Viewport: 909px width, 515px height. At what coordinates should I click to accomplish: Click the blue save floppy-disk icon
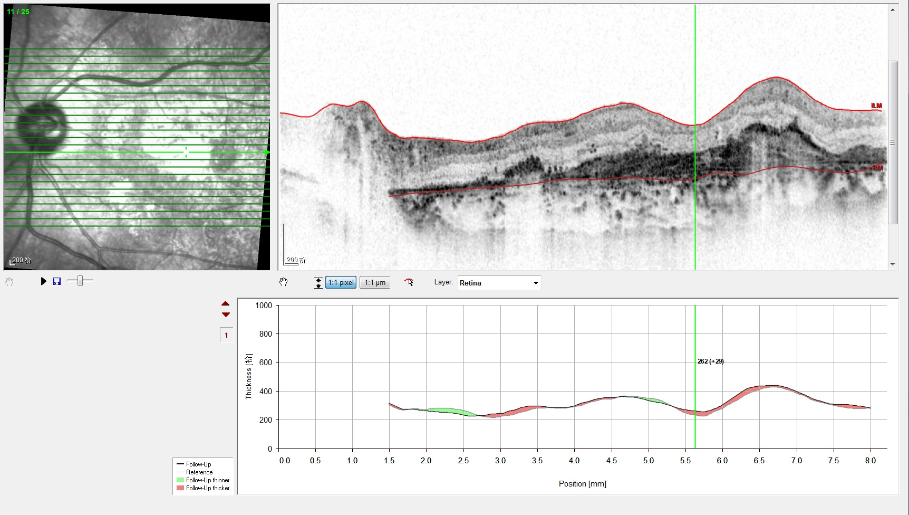57,281
